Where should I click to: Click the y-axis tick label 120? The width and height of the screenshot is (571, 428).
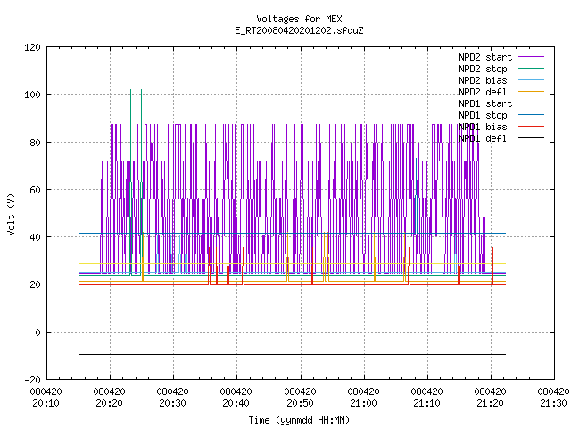click(32, 47)
